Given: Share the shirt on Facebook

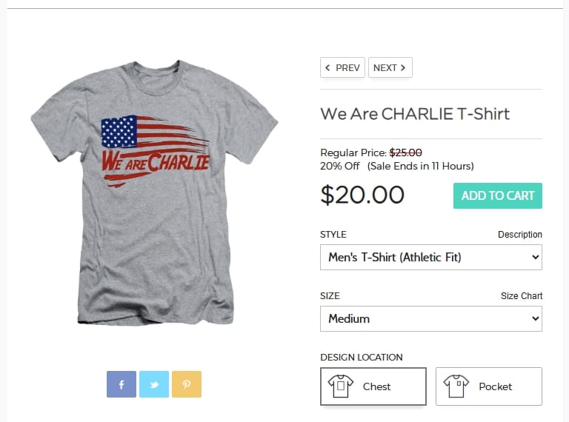Looking at the screenshot, I should click(122, 384).
